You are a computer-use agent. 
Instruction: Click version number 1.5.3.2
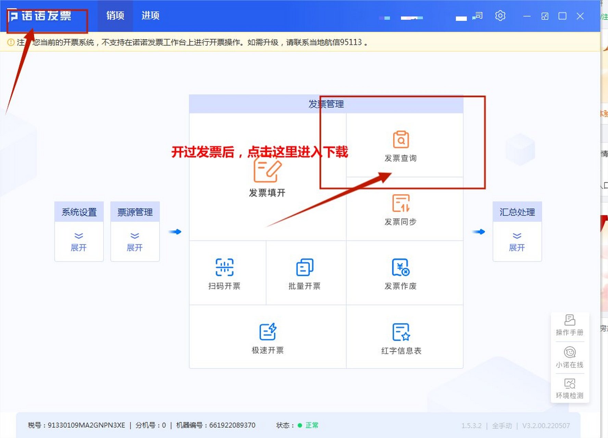(x=471, y=426)
